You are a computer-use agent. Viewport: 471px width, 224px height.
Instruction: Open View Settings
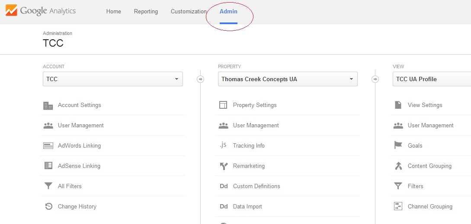click(425, 105)
